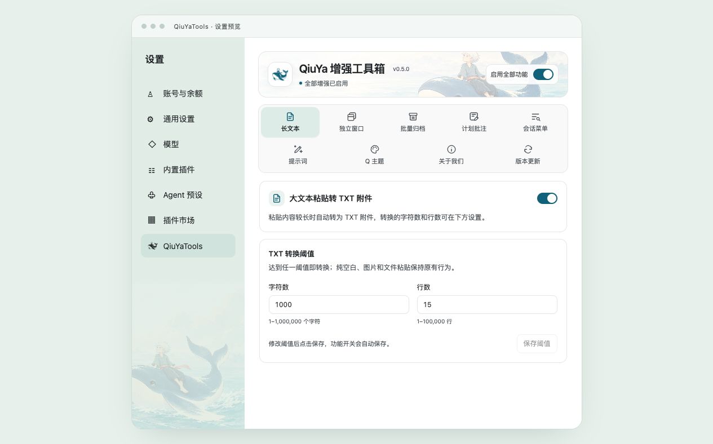713x444 pixels.
Task: Click the 长文本 document icon
Action: [x=290, y=117]
